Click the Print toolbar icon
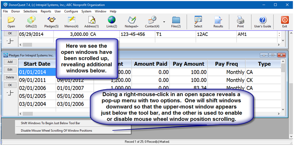294x146 pixels. click(240, 22)
